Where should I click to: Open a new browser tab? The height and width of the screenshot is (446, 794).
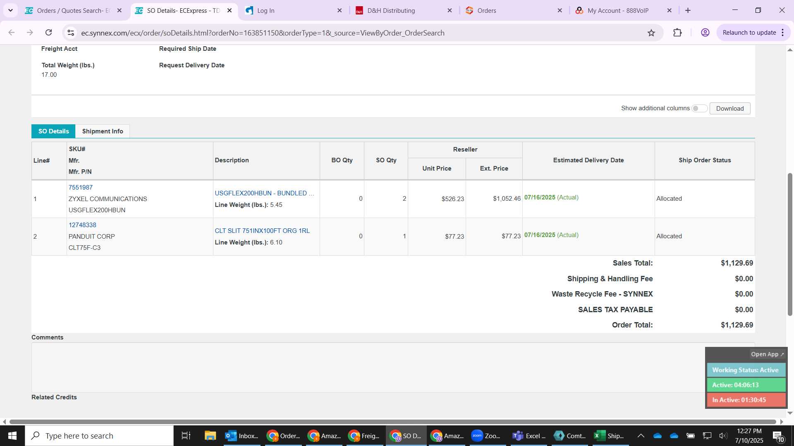tap(688, 10)
